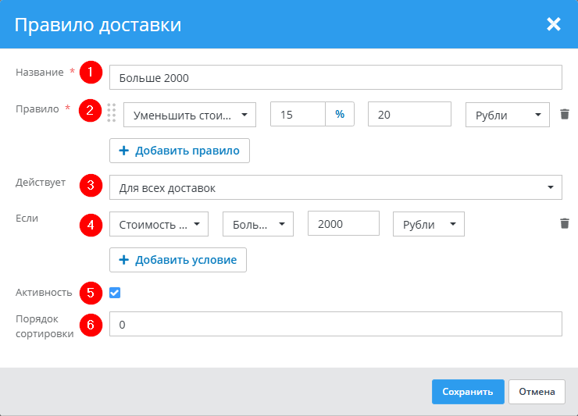Screen dimensions: 578x416
Task: Open the condition currency Рубли dropdown
Action: pos(428,224)
